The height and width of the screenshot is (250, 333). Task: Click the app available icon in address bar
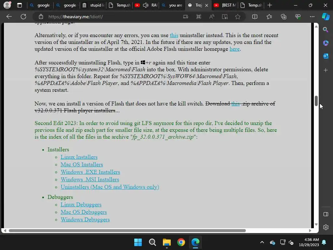click(x=185, y=17)
